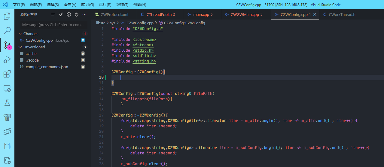Click libsrc in the breadcrumb path

pyautogui.click(x=101, y=23)
